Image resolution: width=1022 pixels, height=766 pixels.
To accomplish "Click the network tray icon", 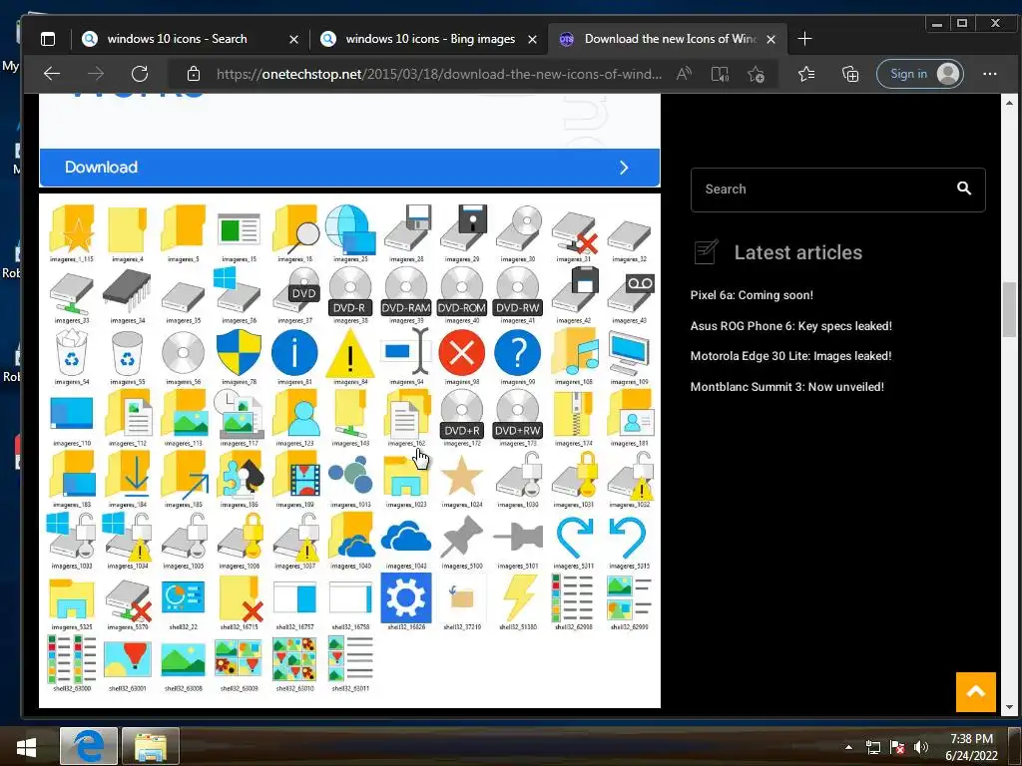I will [872, 747].
